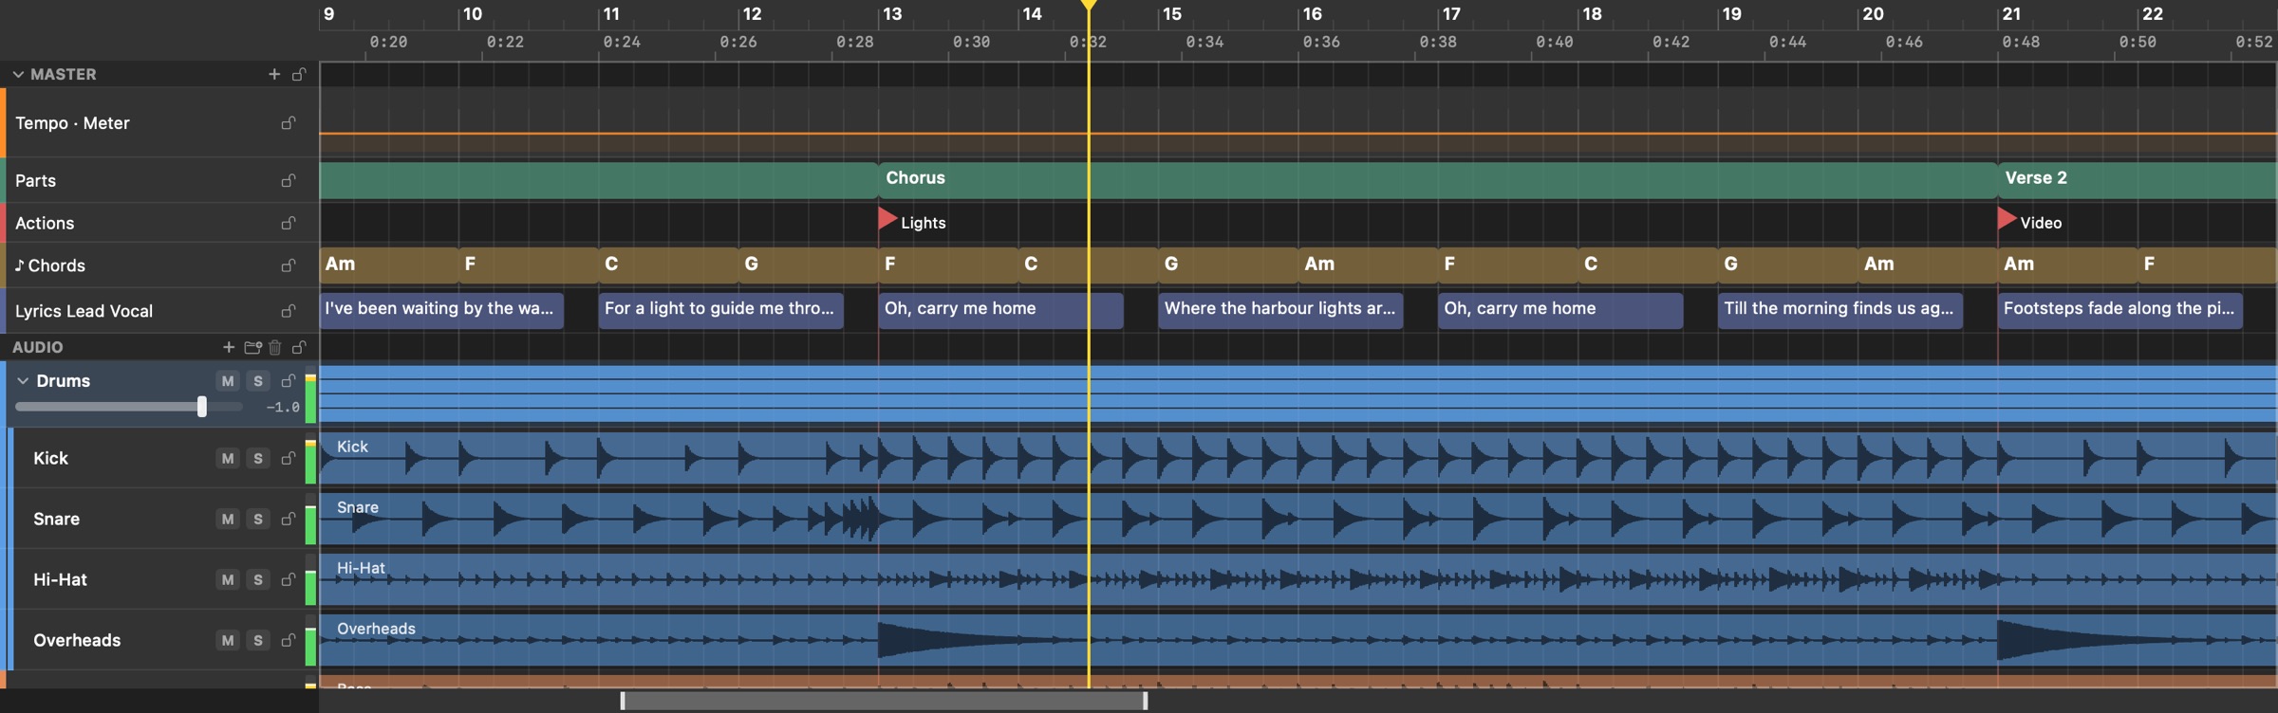2278x713 pixels.
Task: Mute the Drums group
Action: pos(228,380)
